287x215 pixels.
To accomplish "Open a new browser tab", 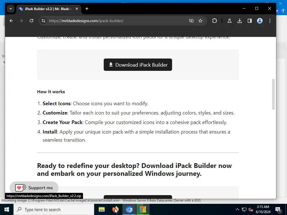I will 87,9.
